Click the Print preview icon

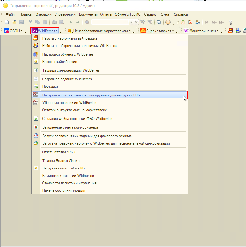61,22
